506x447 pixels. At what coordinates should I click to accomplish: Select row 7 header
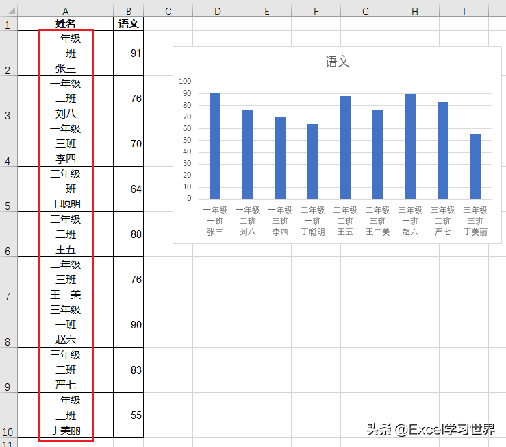9,280
